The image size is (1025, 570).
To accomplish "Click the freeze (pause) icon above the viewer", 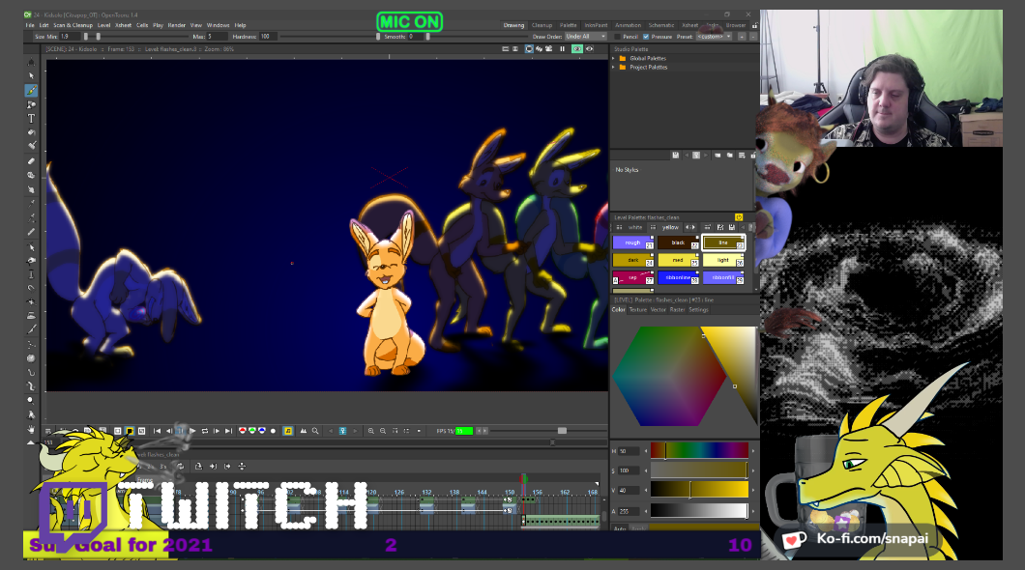I will pos(562,48).
